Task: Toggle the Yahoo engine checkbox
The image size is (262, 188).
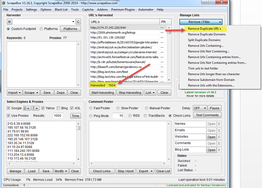Action: [43, 108]
